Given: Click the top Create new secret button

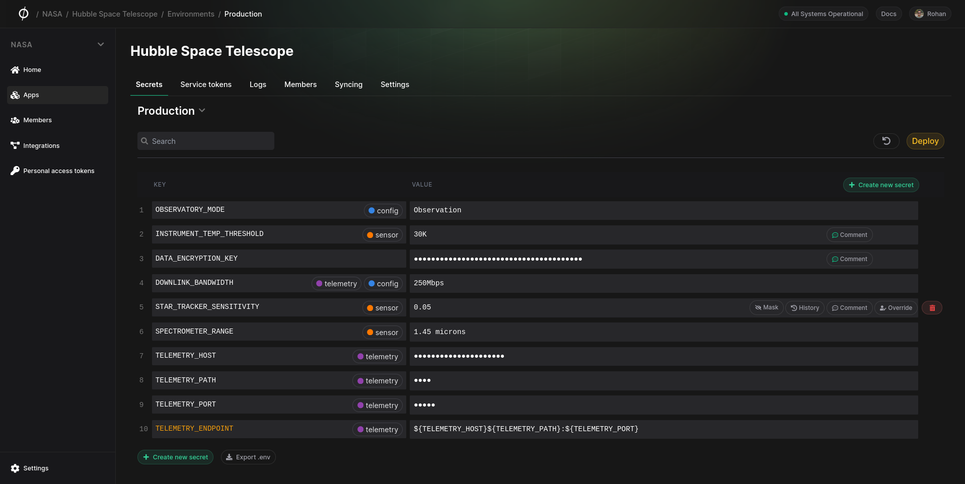Looking at the screenshot, I should tap(881, 185).
